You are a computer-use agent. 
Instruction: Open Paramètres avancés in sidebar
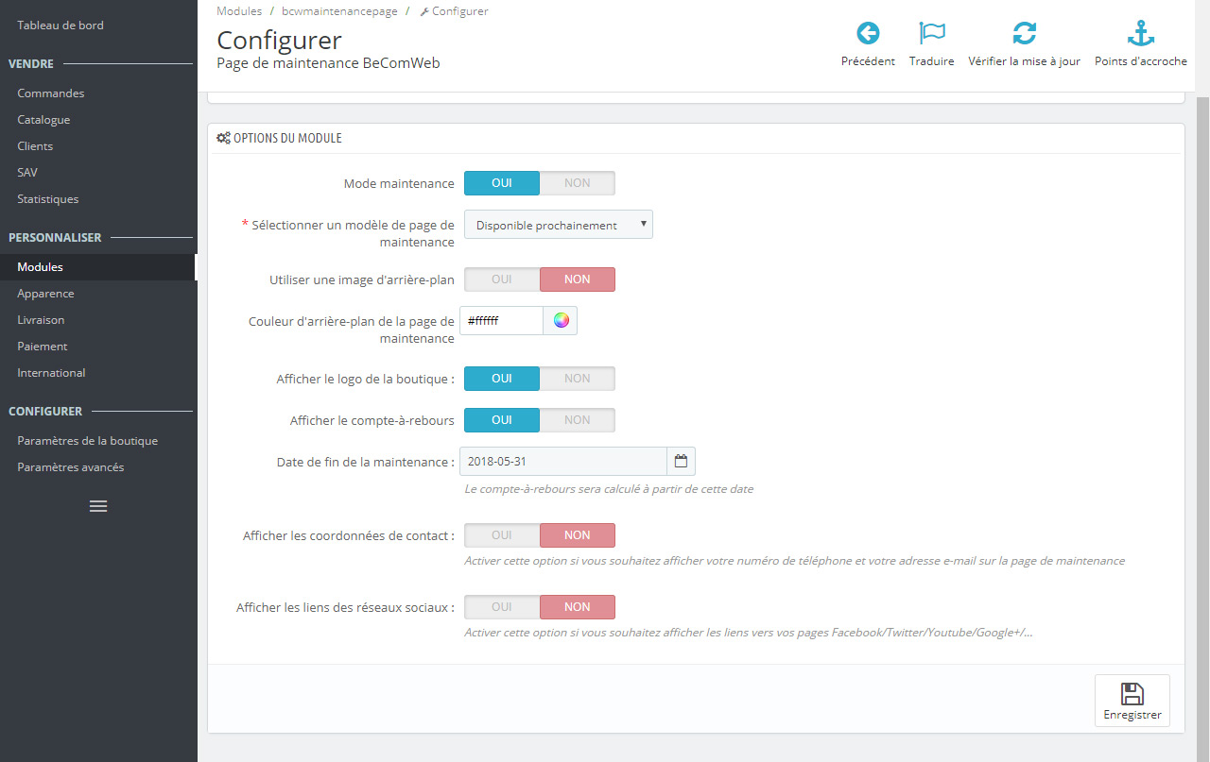tap(70, 467)
